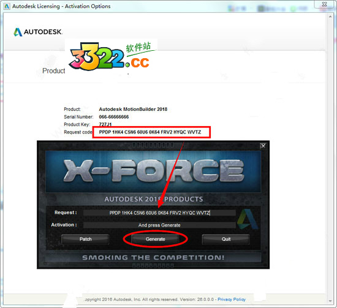Click the AUTODESK 2018 PRODUCTS heading
Screen dimensions: 337x308
tap(153, 199)
